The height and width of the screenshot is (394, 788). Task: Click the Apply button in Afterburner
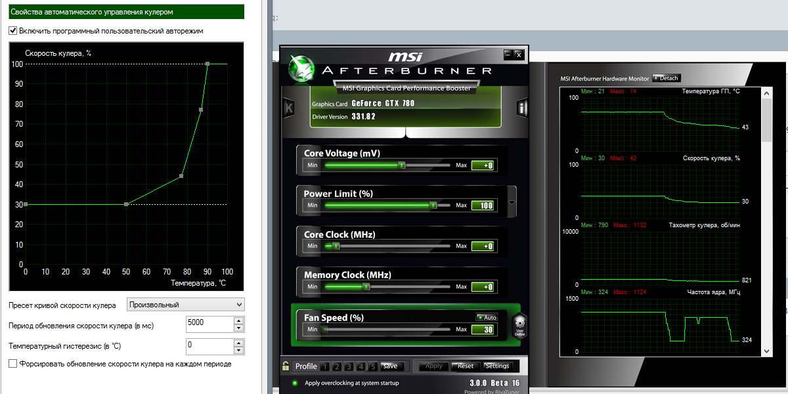(x=434, y=366)
